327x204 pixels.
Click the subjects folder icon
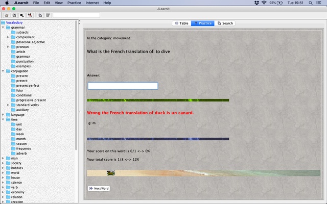[x=13, y=32]
